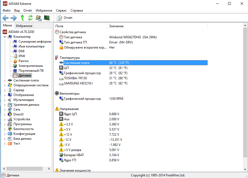Screen dimensions: 248x178
Task: Click the DMI tree icon
Action: pyautogui.click(x=15, y=51)
